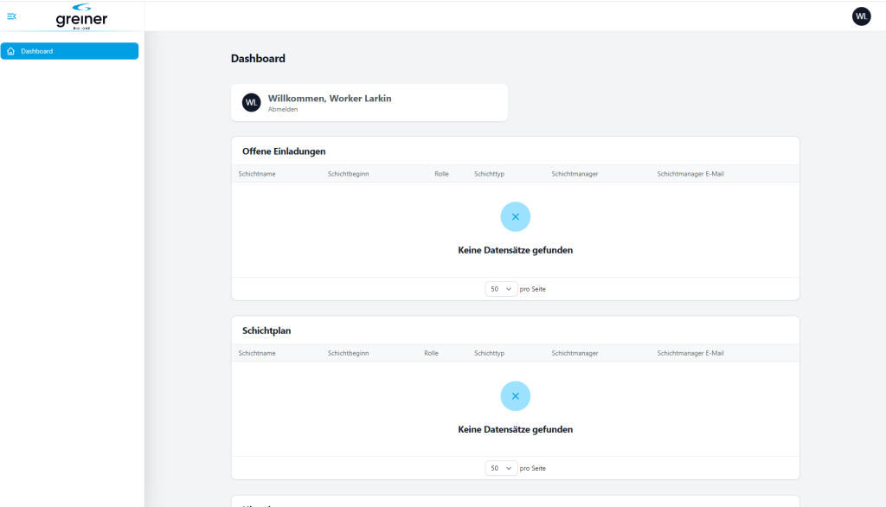Click the Willkommen, Worker Larkin name

[x=330, y=99]
